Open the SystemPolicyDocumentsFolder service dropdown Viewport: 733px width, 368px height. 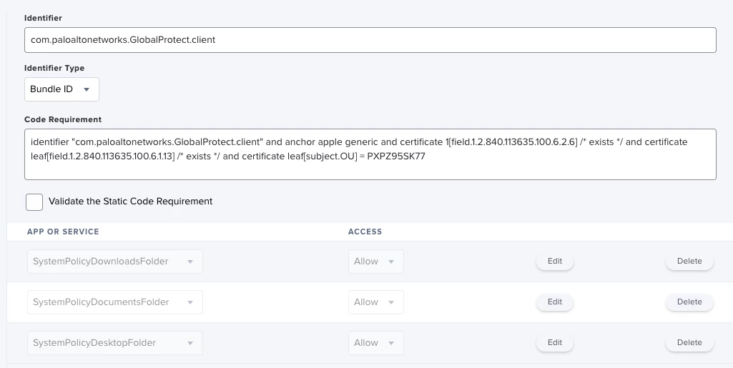pos(114,302)
